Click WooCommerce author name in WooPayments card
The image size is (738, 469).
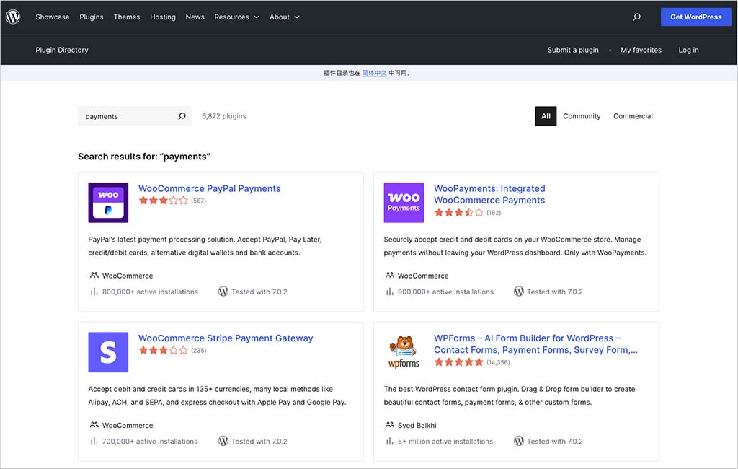tap(423, 276)
